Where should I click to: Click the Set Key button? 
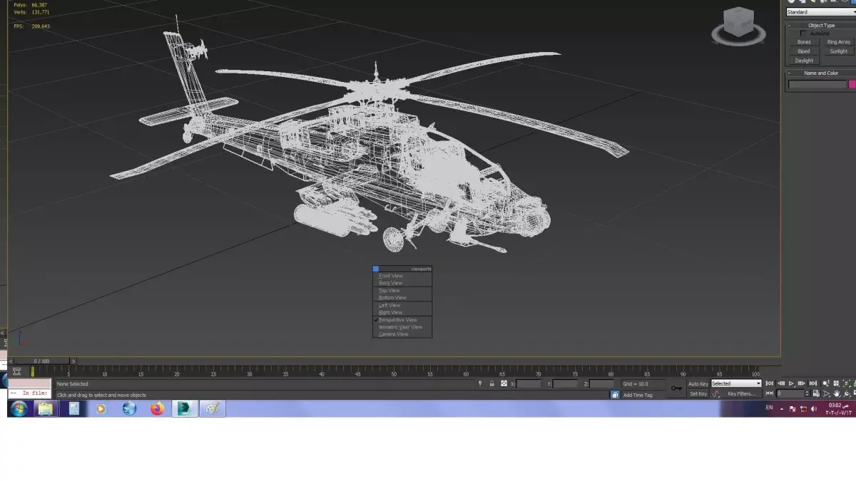click(698, 393)
